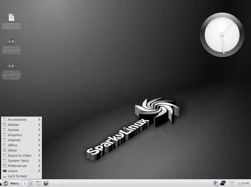
Task: Click the analog clock desktop widget
Action: click(222, 35)
